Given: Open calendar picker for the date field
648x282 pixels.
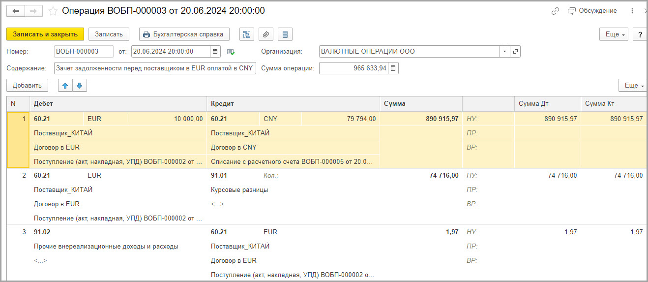Looking at the screenshot, I should coord(215,51).
